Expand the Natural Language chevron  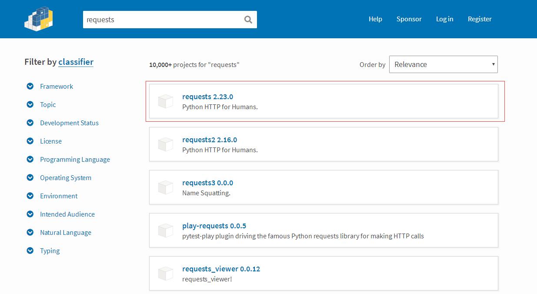30,232
